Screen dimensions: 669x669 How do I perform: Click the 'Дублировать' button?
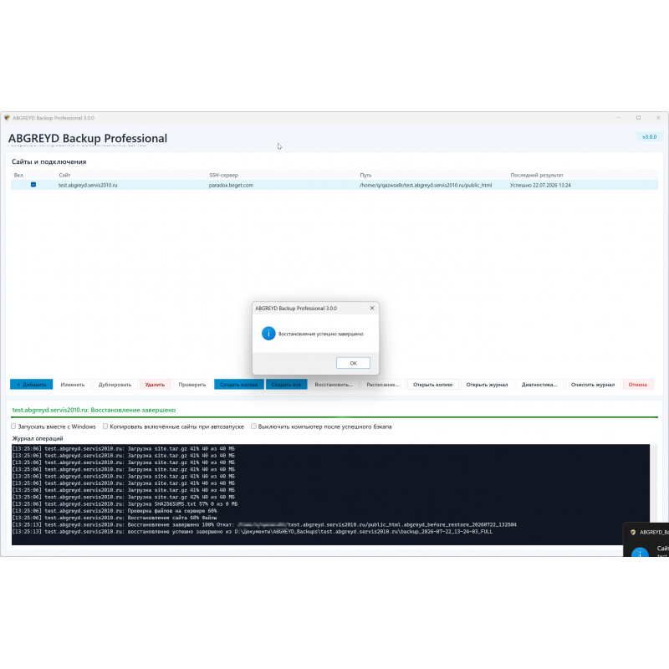115,385
